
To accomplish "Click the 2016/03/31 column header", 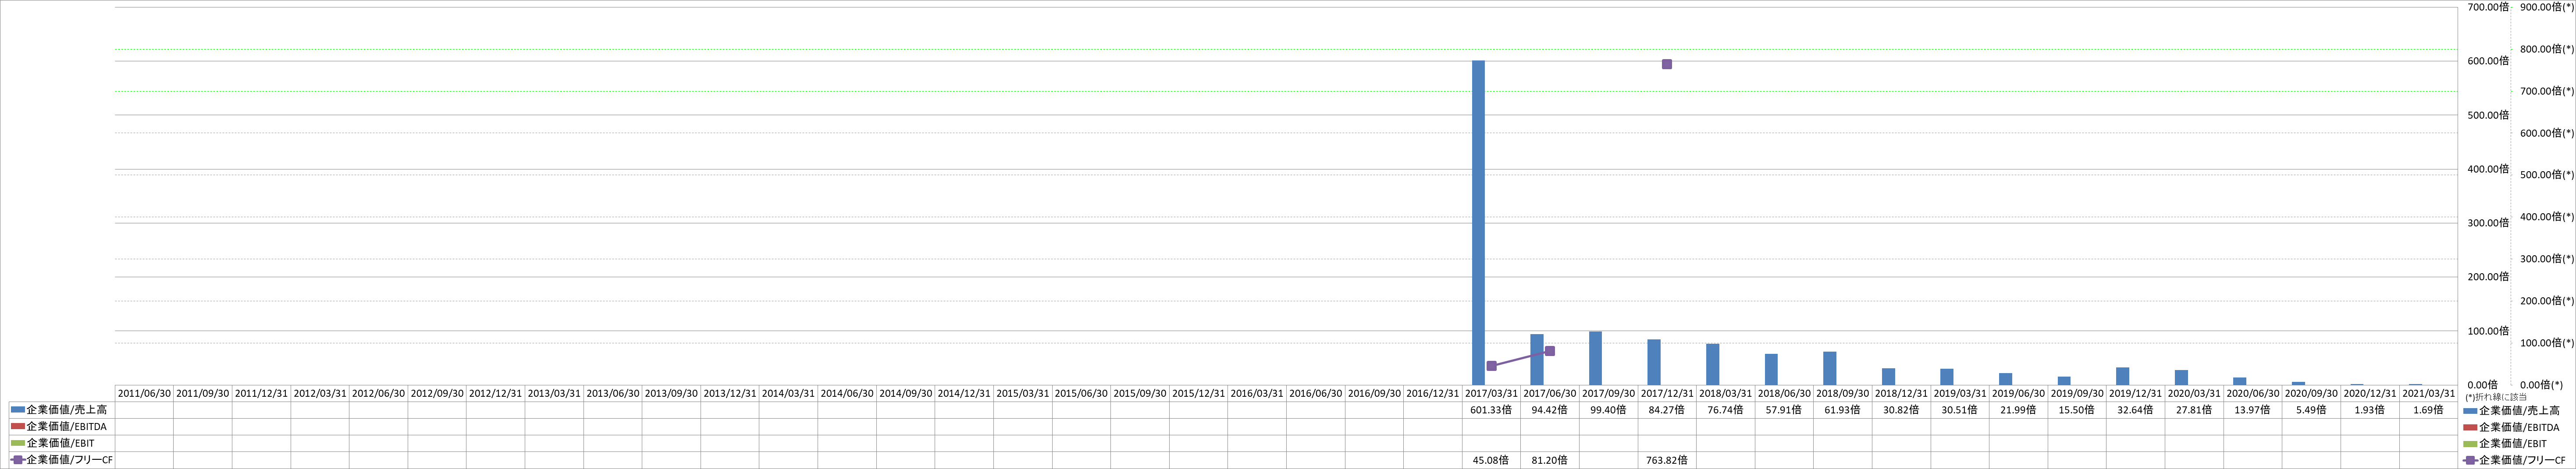I will [1257, 394].
